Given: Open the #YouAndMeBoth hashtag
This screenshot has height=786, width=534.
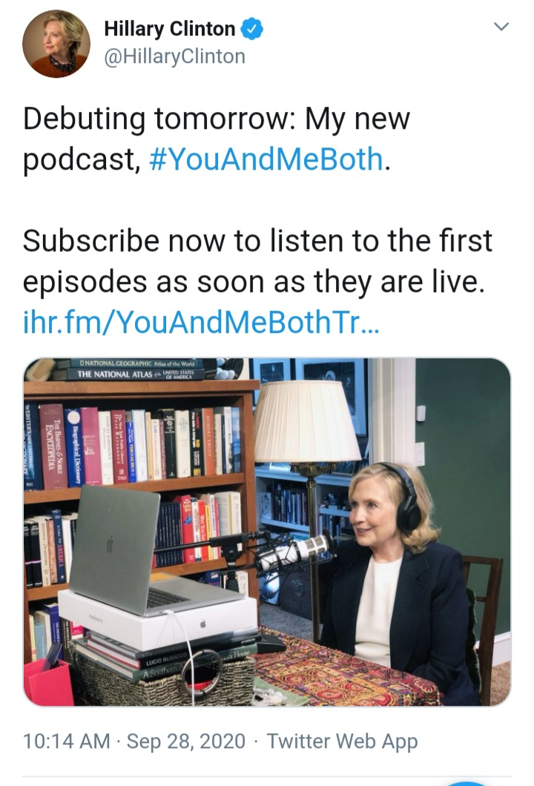Looking at the screenshot, I should click(x=266, y=159).
